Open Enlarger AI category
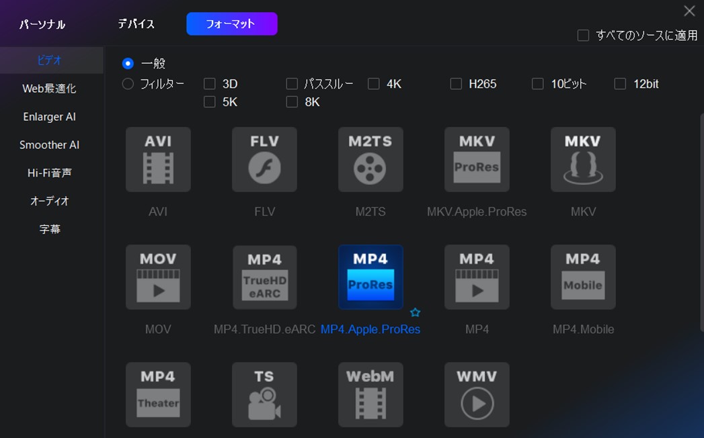Screen dimensions: 704x438 (x=49, y=117)
